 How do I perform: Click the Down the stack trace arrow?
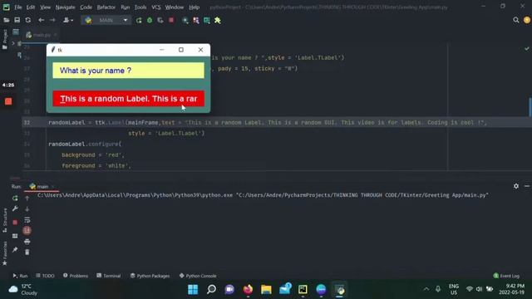pos(27,208)
